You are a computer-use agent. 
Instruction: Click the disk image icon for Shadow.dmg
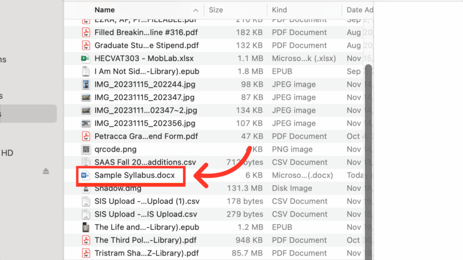86,188
